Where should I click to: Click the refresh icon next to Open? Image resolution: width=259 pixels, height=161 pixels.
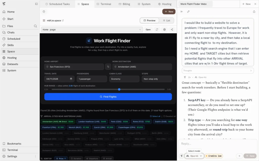(x=157, y=30)
